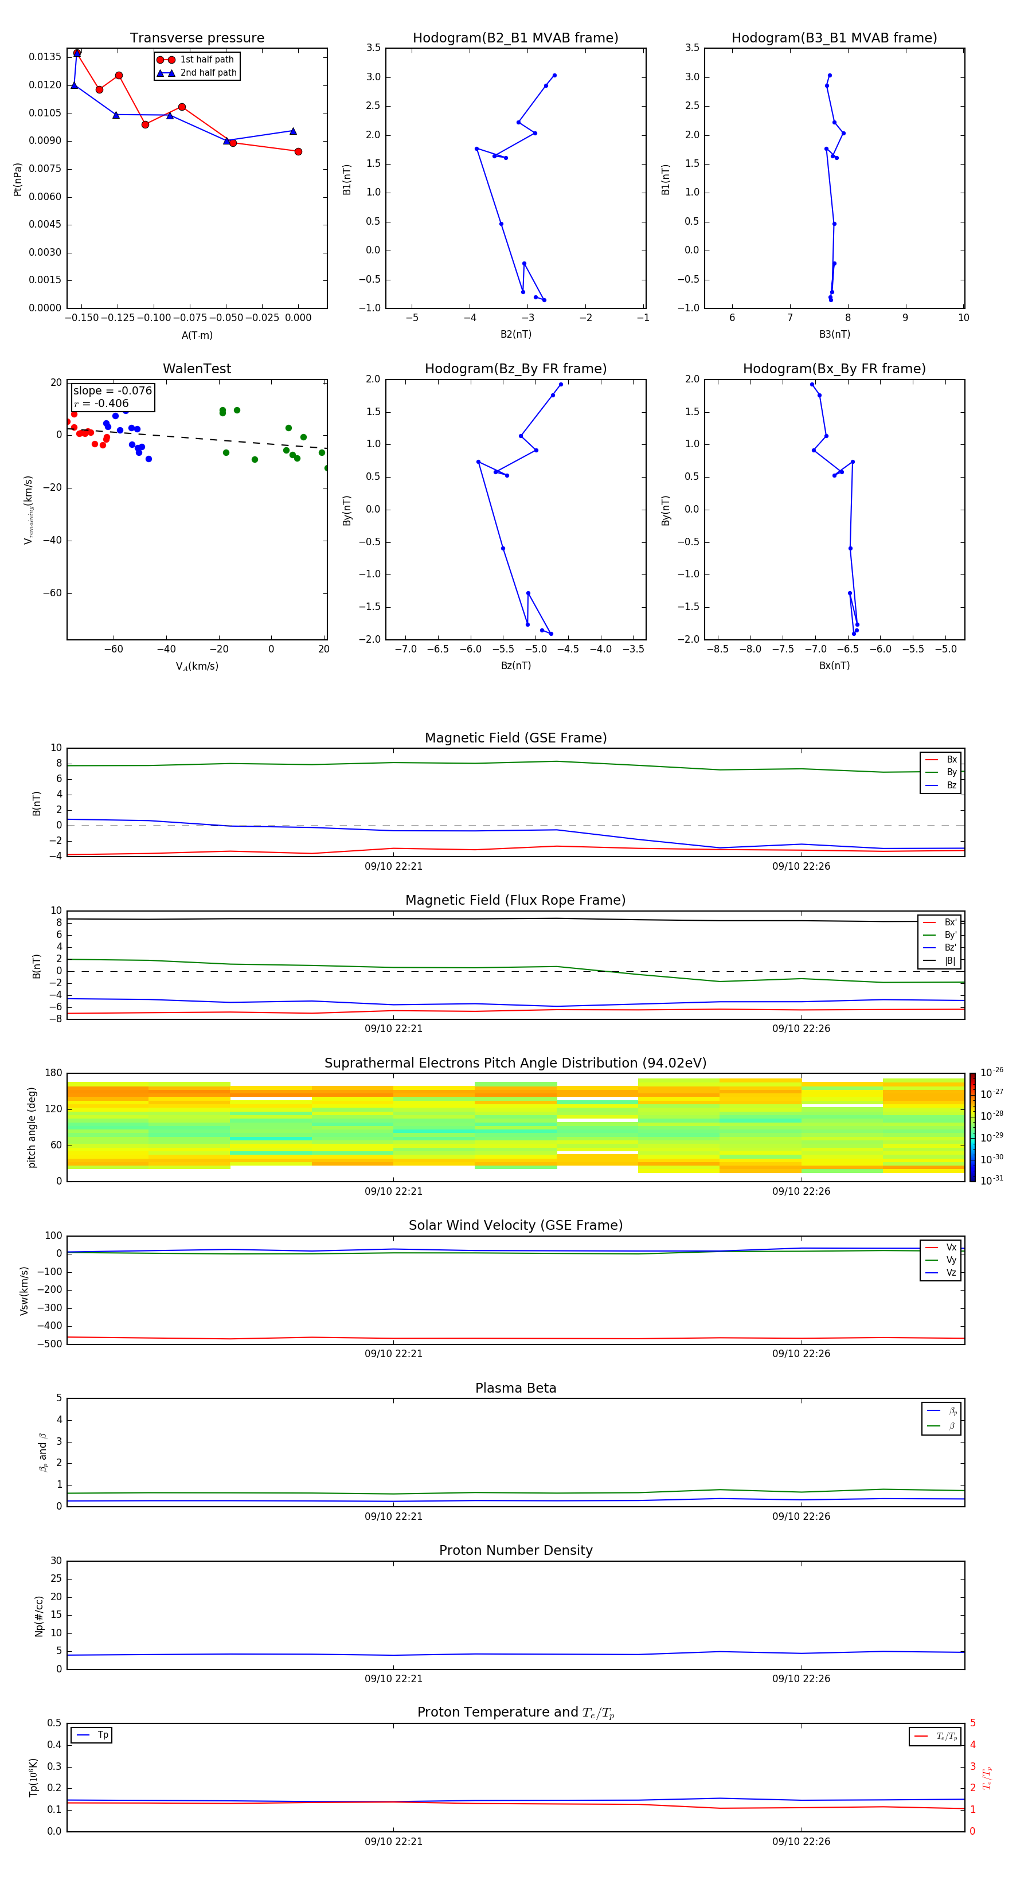Select '2nd half path' legend entry
Screen dimensions: 1032x1892
pyautogui.click(x=197, y=73)
